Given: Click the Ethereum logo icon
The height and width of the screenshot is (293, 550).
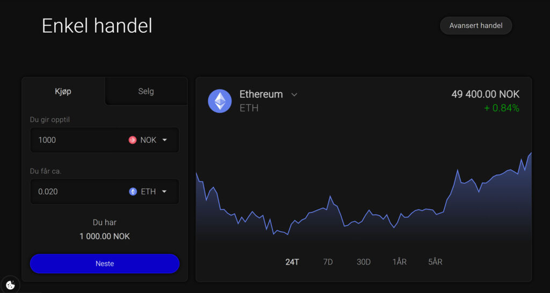Looking at the screenshot, I should tap(220, 101).
